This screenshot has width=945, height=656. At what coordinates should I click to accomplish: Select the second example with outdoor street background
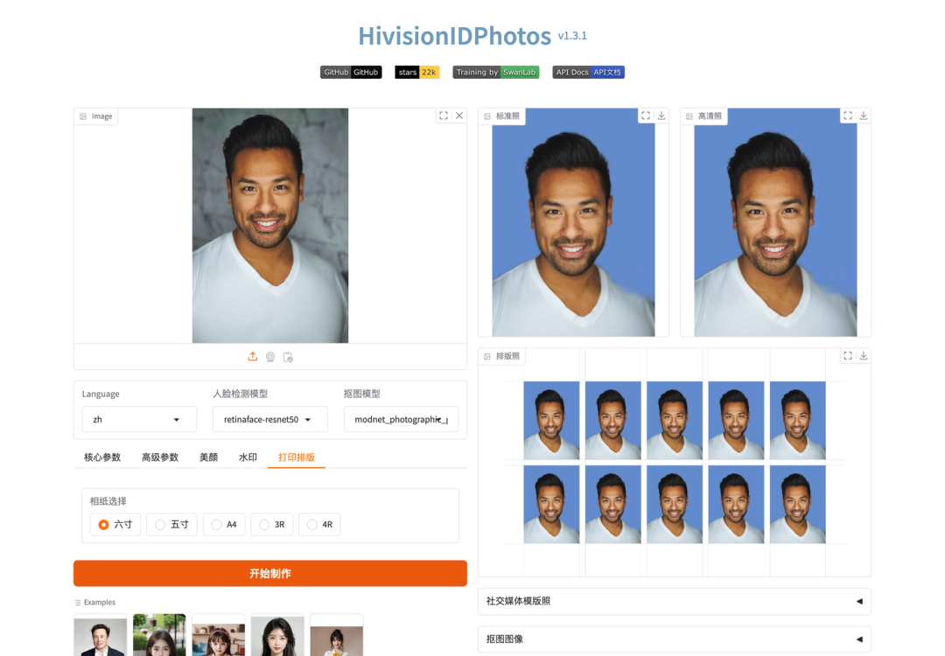(x=159, y=635)
